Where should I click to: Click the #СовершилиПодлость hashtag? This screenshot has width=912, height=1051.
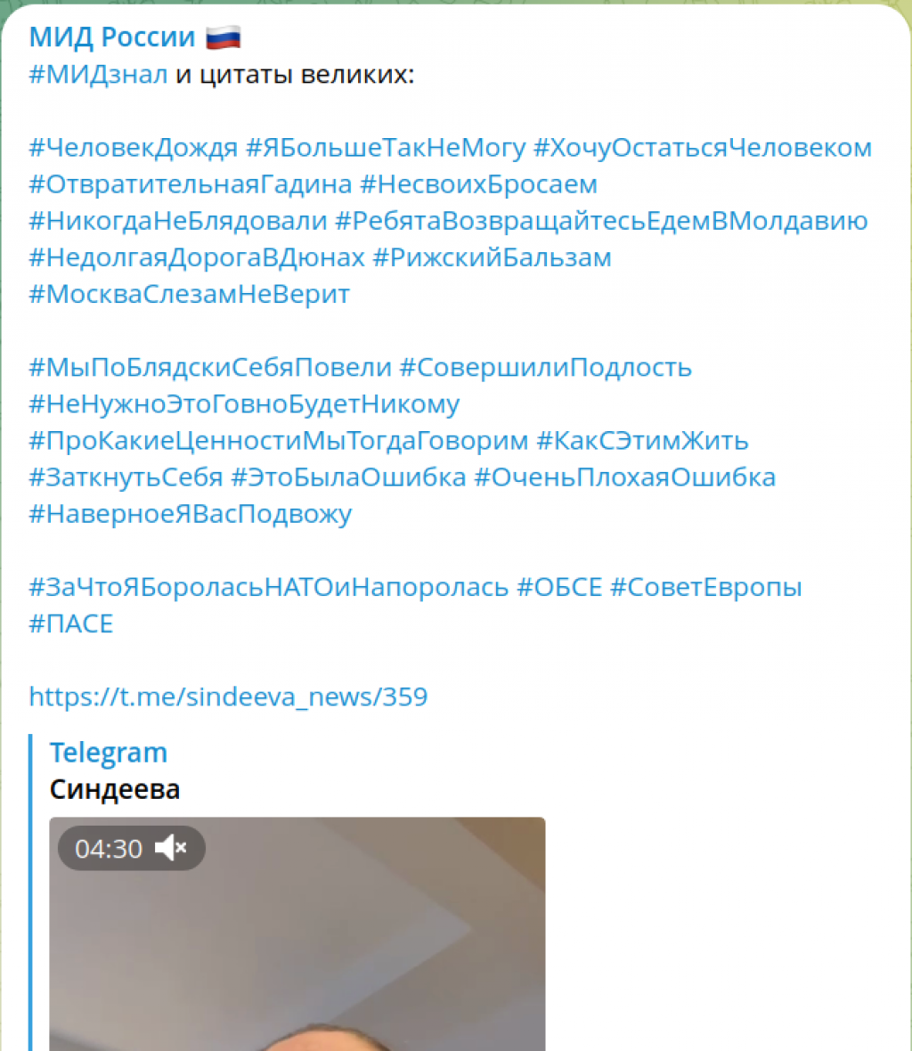[545, 367]
